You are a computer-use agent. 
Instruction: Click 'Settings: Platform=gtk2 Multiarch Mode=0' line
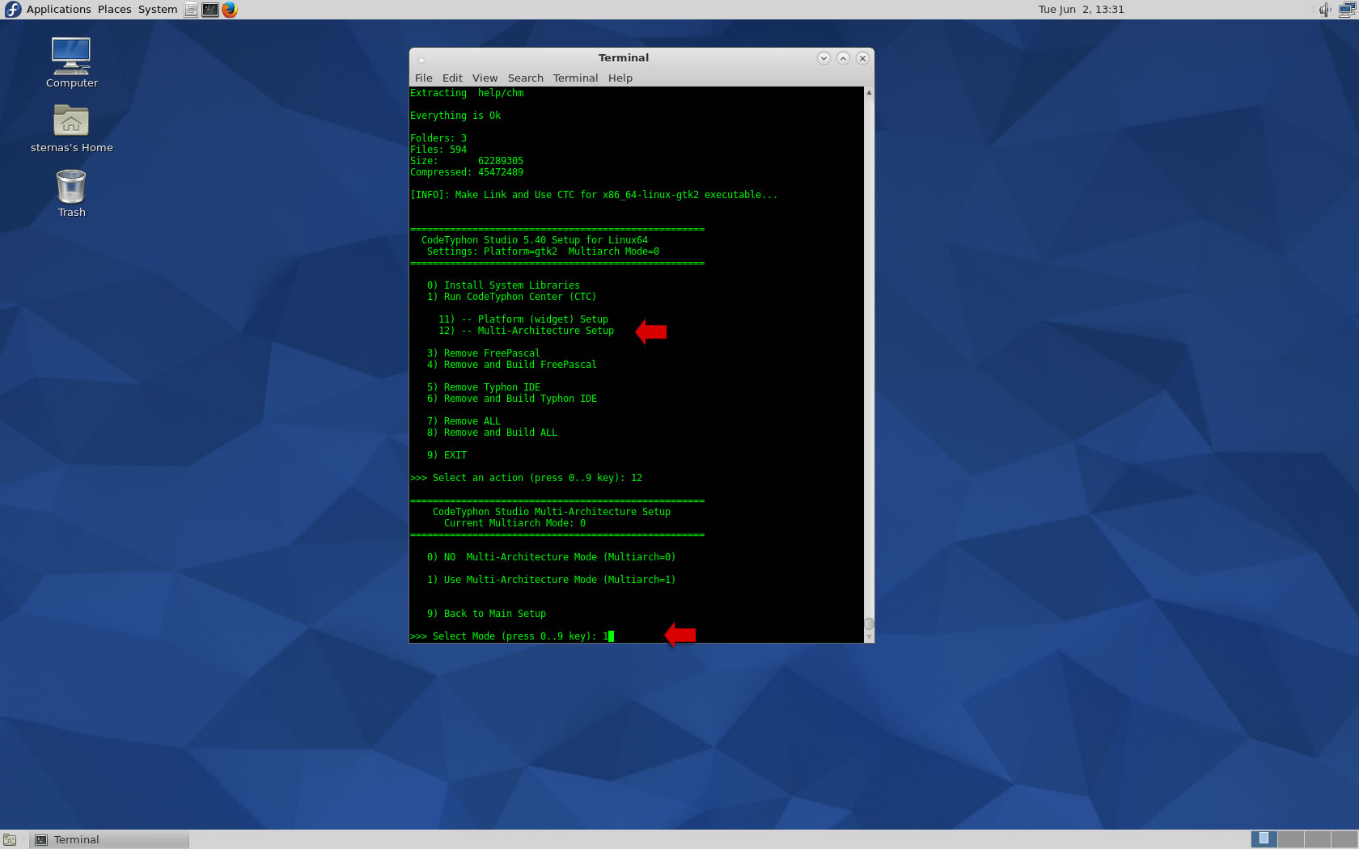coord(543,251)
